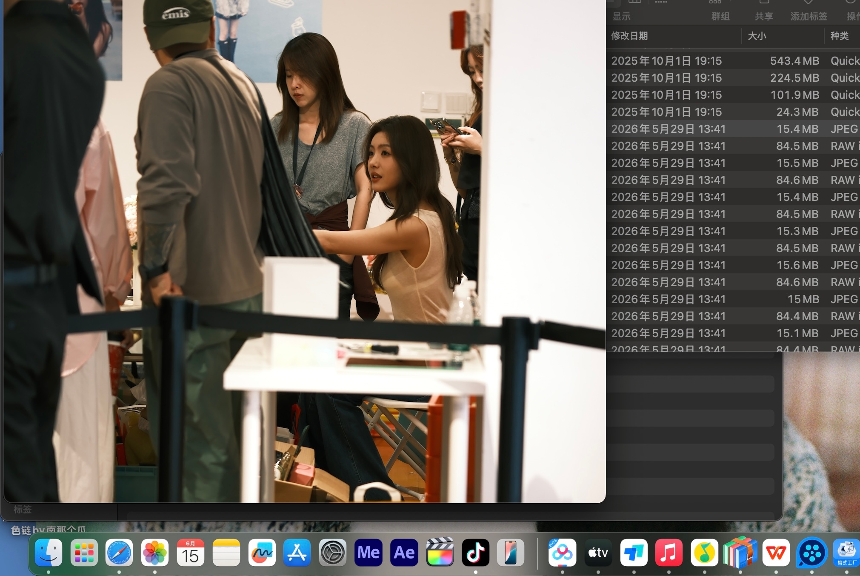Open the Photos app in the Dock
Image resolution: width=860 pixels, height=576 pixels.
pyautogui.click(x=155, y=552)
